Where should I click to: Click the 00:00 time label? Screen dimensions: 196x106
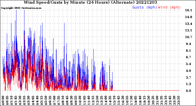(x=3, y=100)
